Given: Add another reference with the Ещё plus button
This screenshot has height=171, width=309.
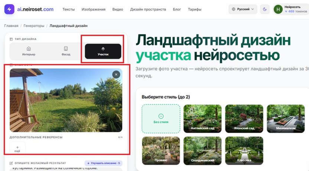Looking at the screenshot, I should (17, 149).
